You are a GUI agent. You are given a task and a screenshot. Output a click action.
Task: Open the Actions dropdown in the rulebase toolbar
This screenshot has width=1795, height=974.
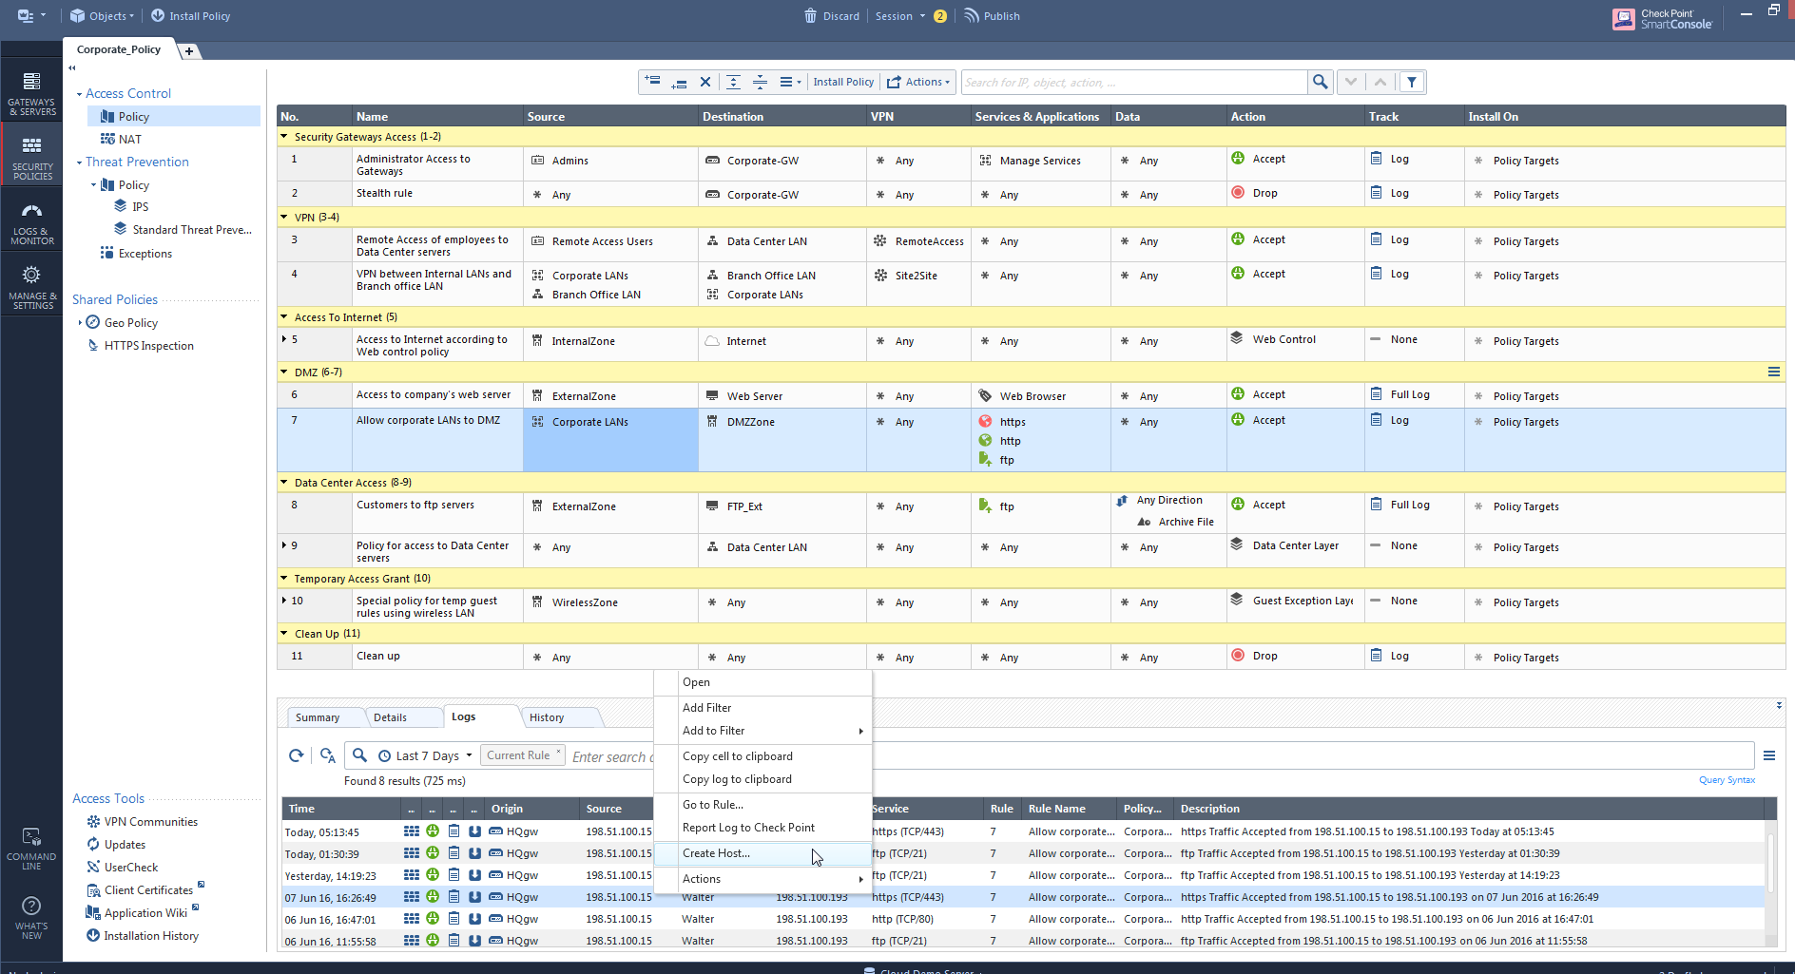click(918, 82)
